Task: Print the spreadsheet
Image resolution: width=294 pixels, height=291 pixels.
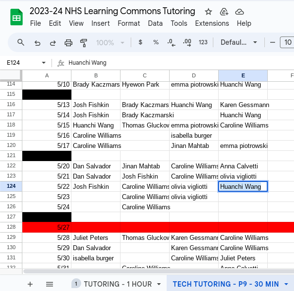Action: point(68,43)
